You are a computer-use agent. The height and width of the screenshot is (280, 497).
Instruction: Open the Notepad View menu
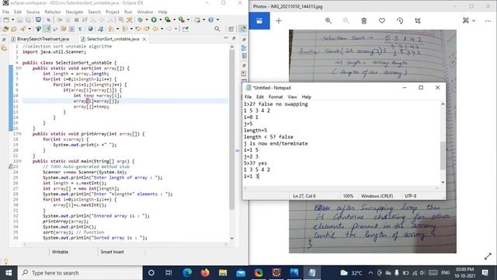coord(292,96)
